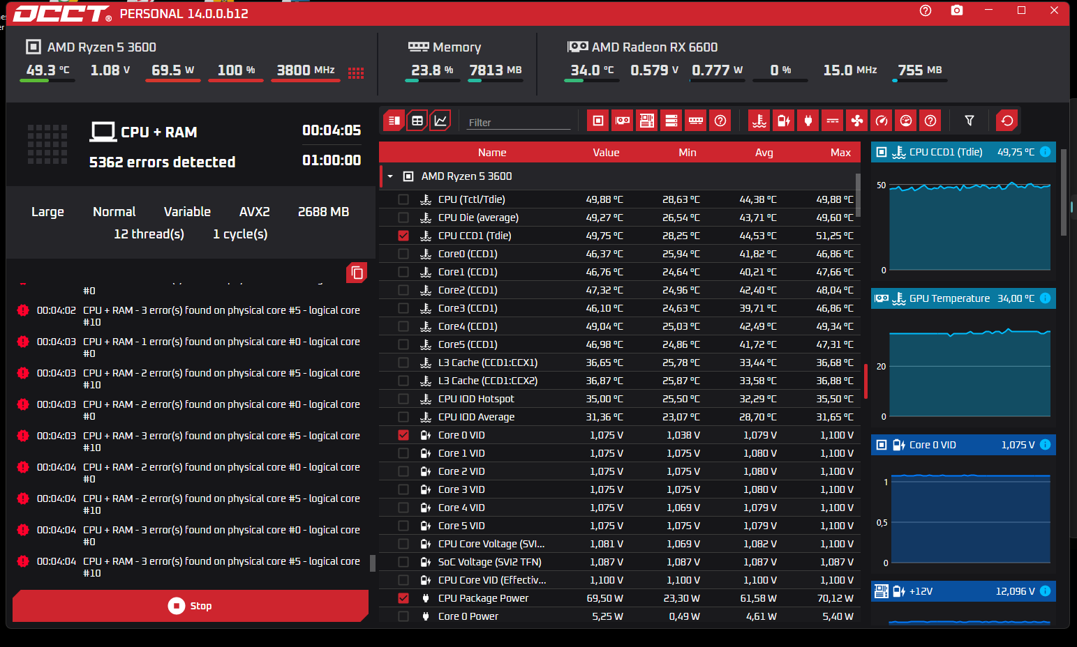The width and height of the screenshot is (1077, 647).
Task: Switch to the table view mode
Action: [417, 121]
